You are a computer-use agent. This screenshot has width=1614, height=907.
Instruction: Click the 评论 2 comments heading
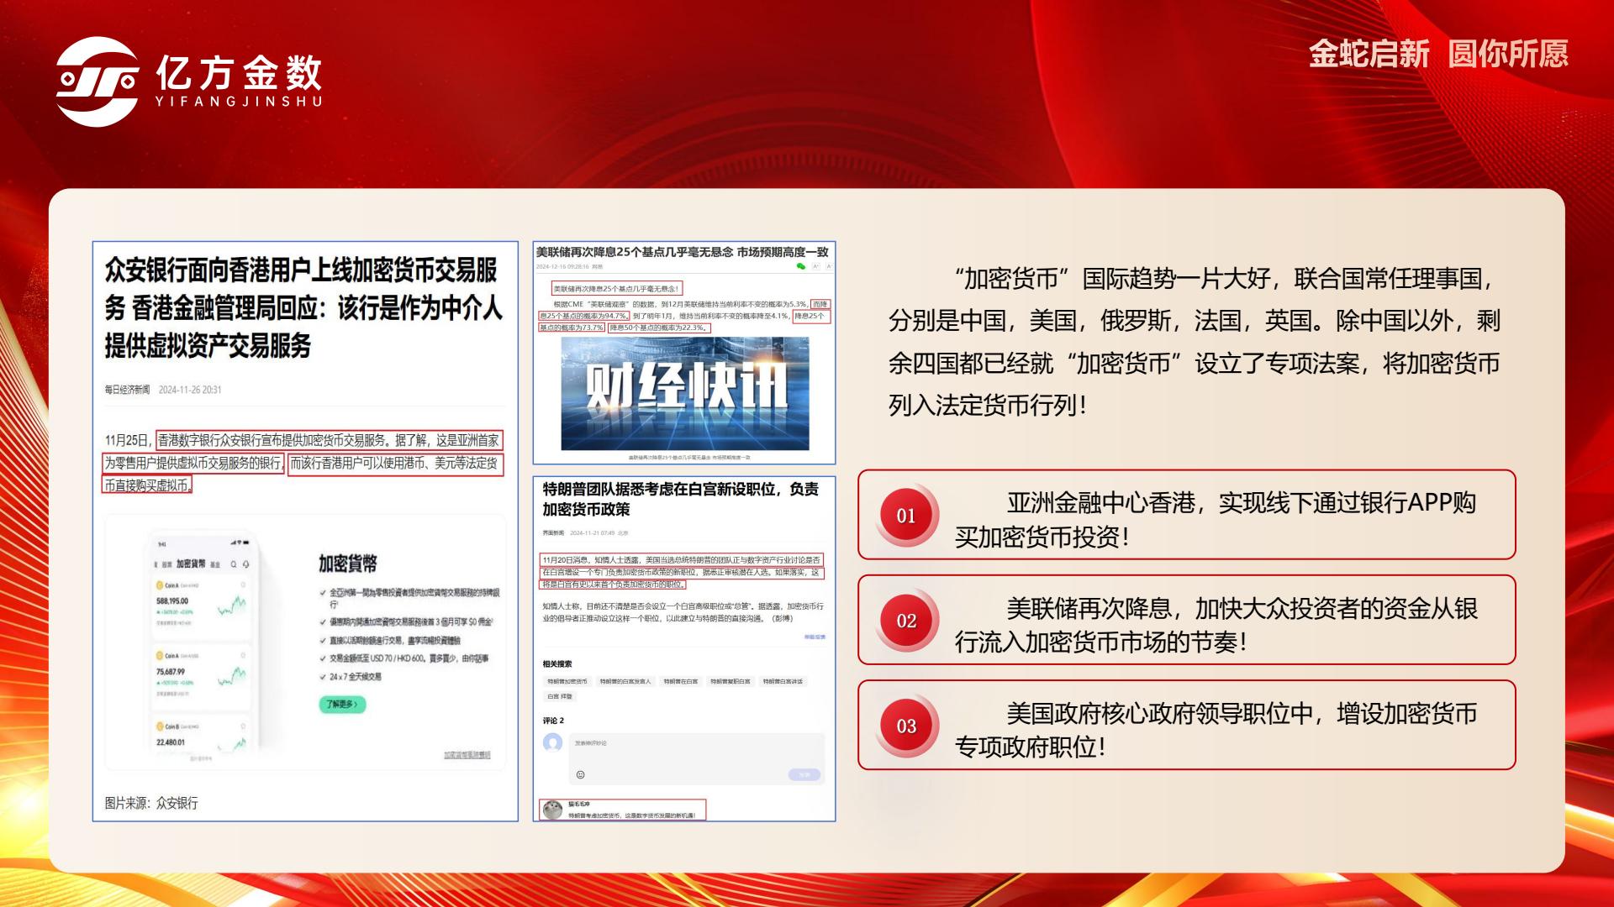(x=553, y=721)
